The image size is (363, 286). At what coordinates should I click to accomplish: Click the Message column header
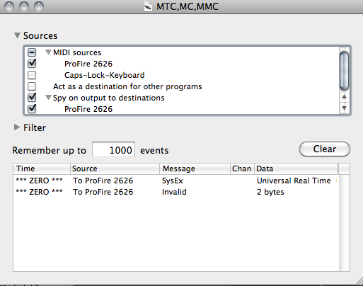coord(195,168)
